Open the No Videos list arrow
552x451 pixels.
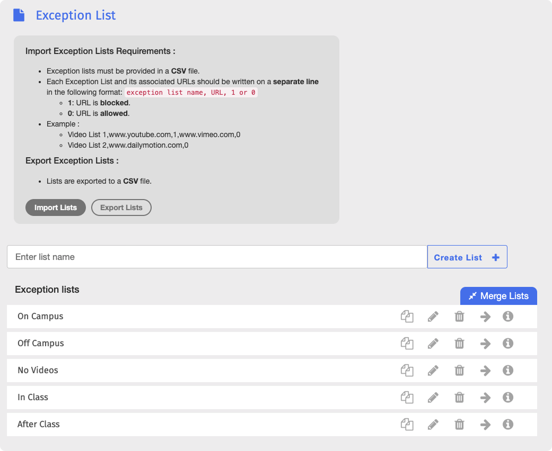[x=486, y=371]
